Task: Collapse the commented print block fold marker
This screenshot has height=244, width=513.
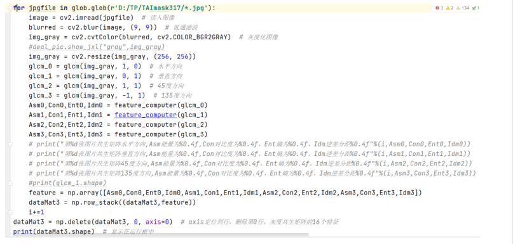Action: (10, 144)
